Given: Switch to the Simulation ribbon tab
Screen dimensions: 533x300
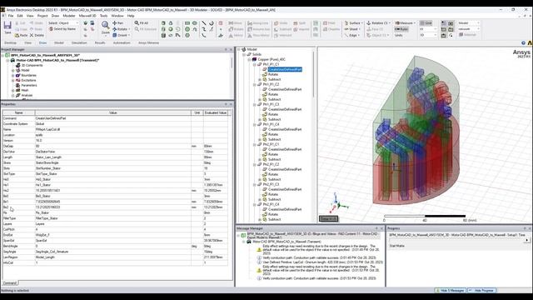Looking at the screenshot, I should coord(79,42).
